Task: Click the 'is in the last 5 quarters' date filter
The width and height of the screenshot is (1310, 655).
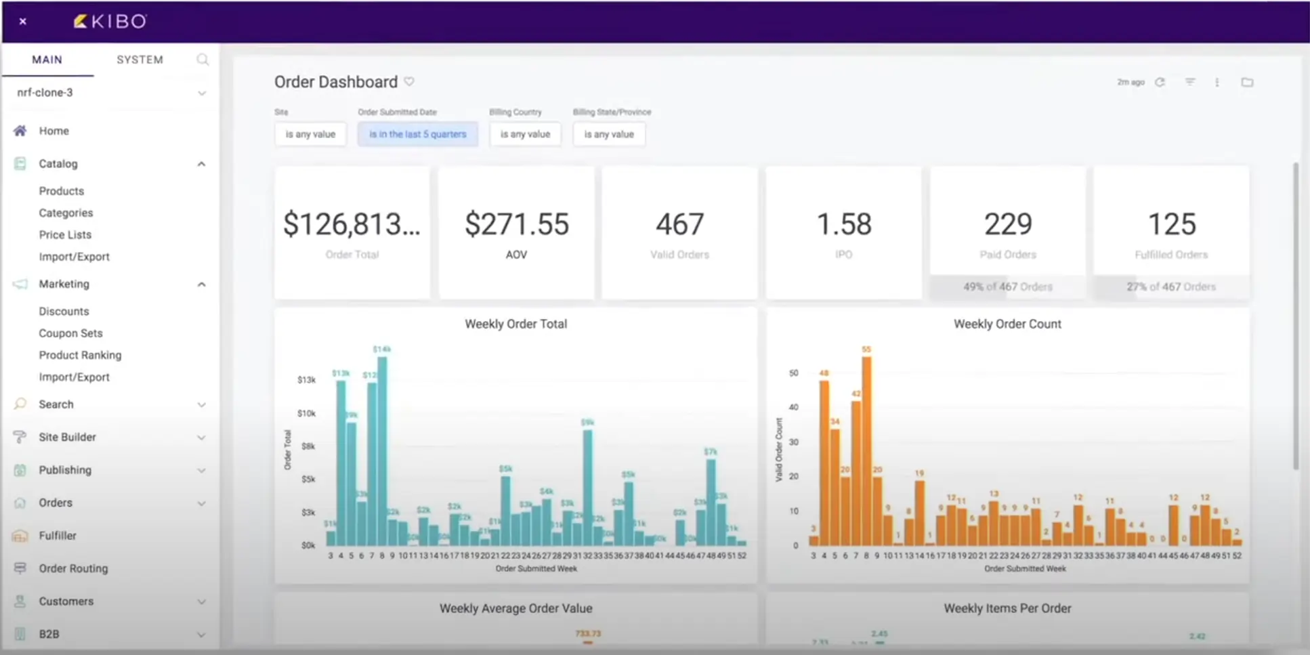Action: pyautogui.click(x=417, y=133)
